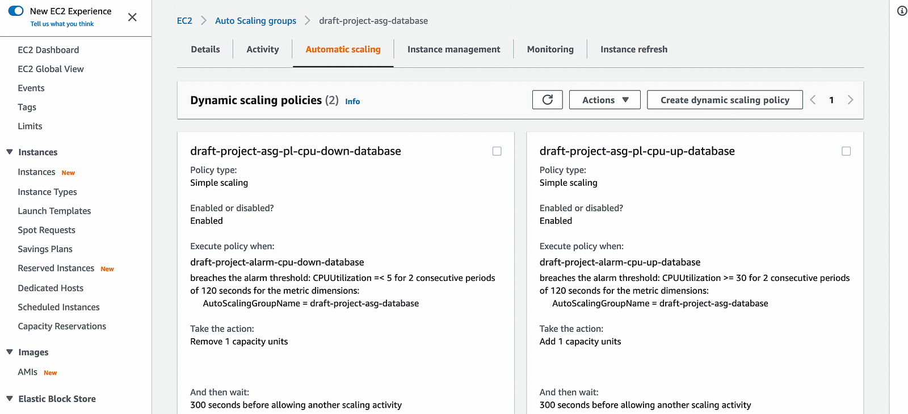
Task: Close the New EC2 Experience banner
Action: click(x=132, y=17)
